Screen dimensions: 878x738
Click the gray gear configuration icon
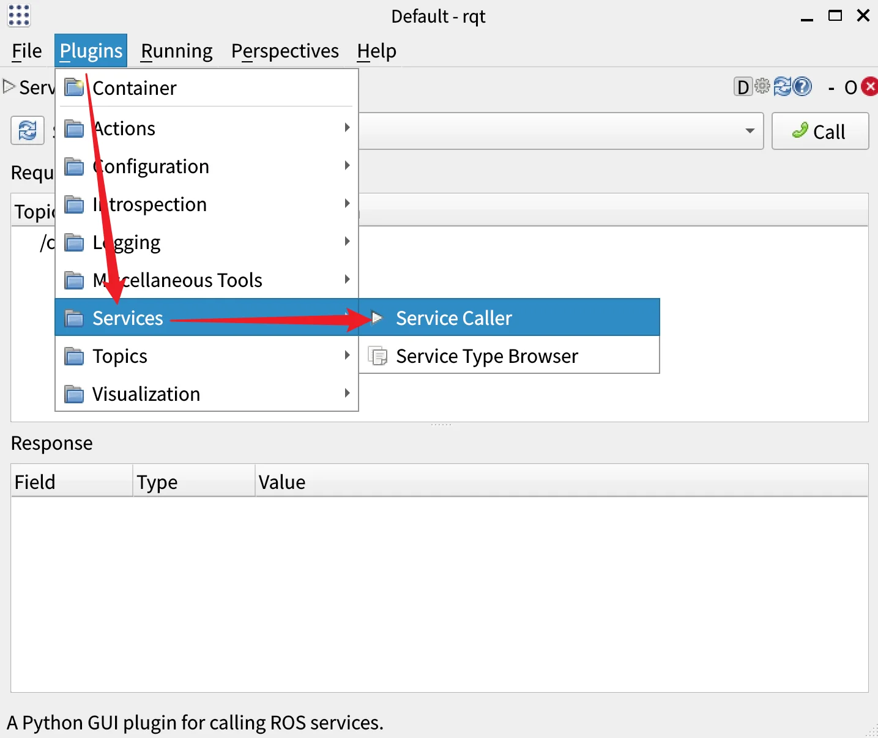tap(762, 86)
